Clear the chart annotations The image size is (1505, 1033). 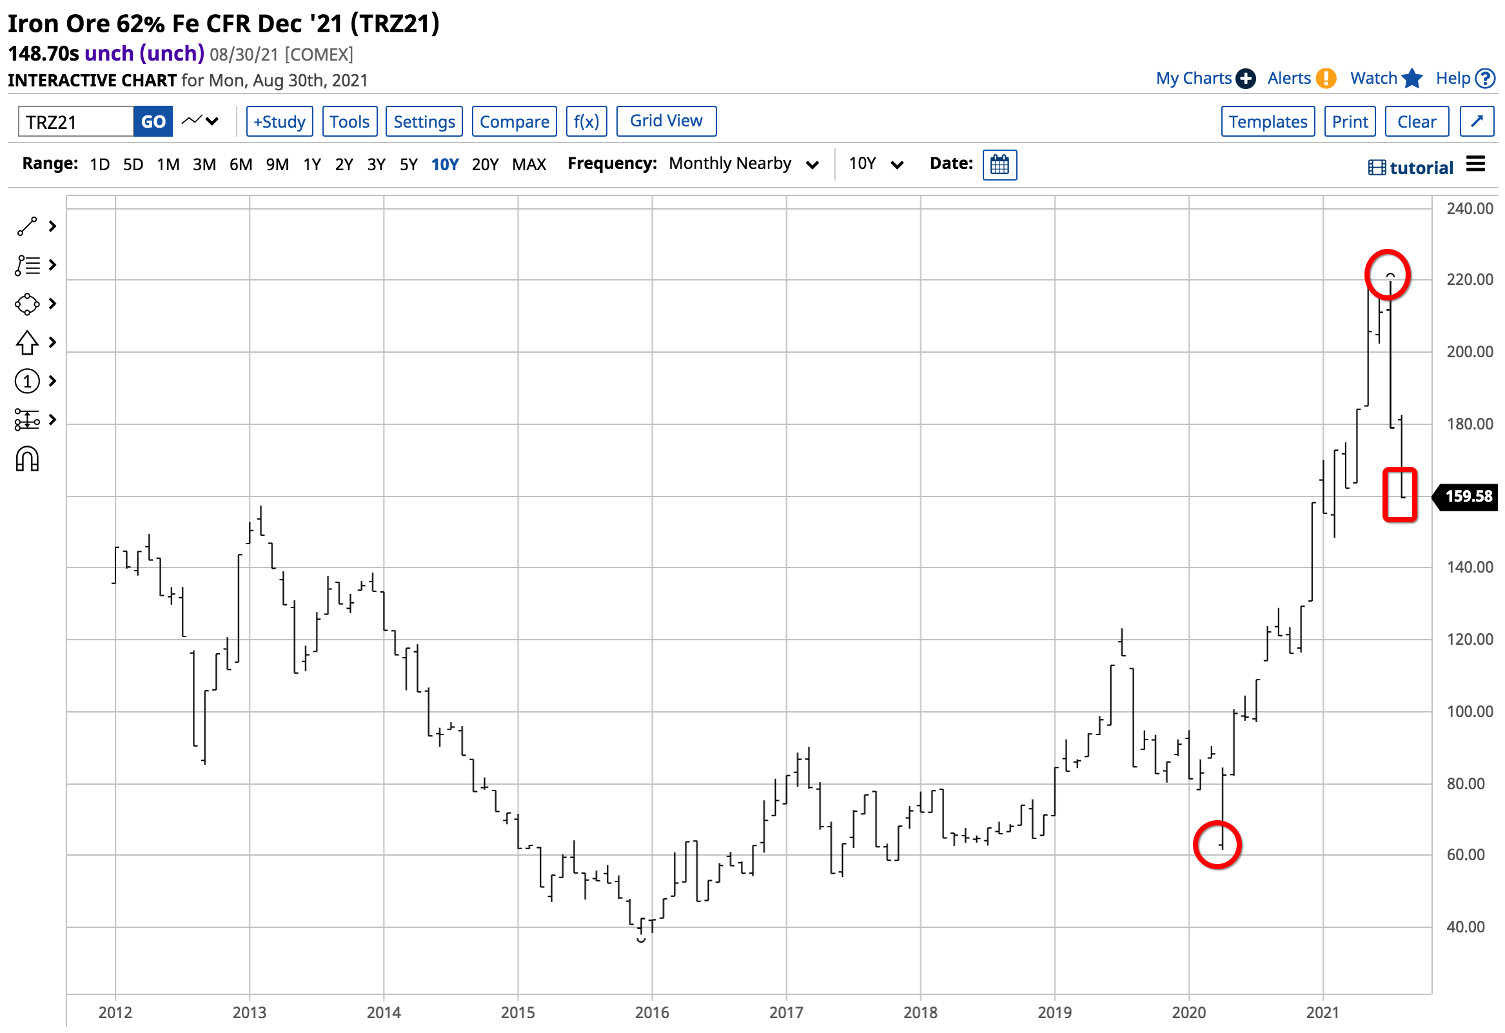1417,122
